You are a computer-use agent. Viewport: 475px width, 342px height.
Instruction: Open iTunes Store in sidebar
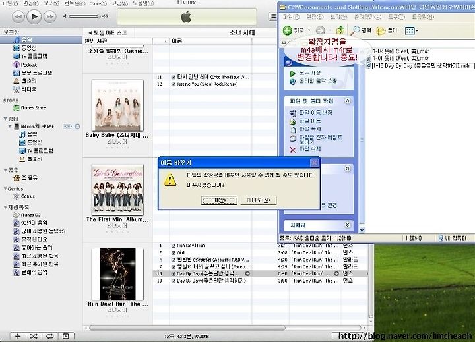coord(34,108)
